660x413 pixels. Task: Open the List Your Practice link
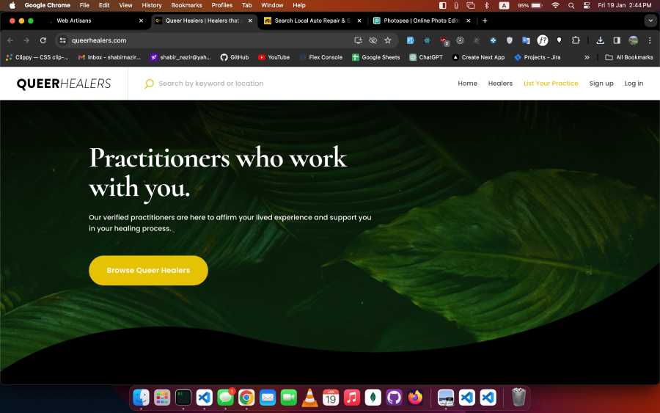point(551,84)
